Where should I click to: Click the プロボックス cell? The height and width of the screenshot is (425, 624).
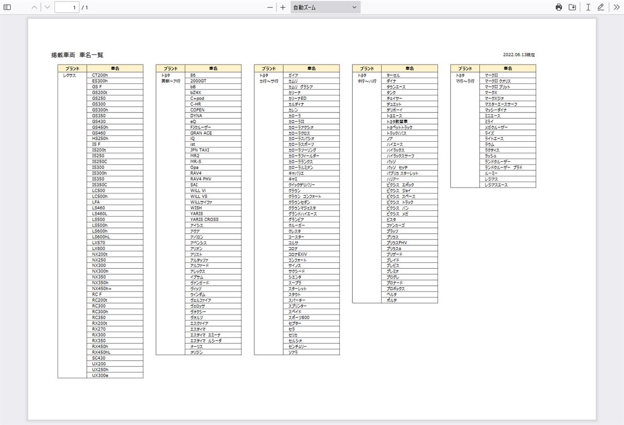coord(409,289)
